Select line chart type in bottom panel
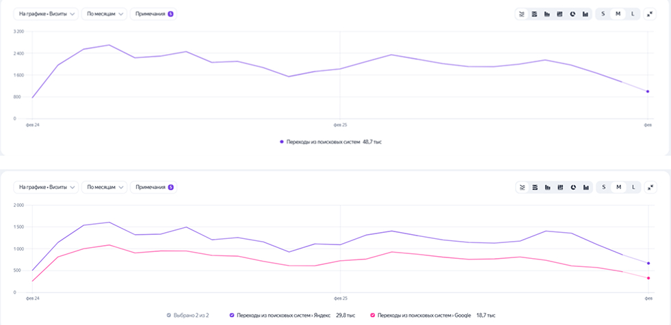The width and height of the screenshot is (671, 325). coord(522,187)
